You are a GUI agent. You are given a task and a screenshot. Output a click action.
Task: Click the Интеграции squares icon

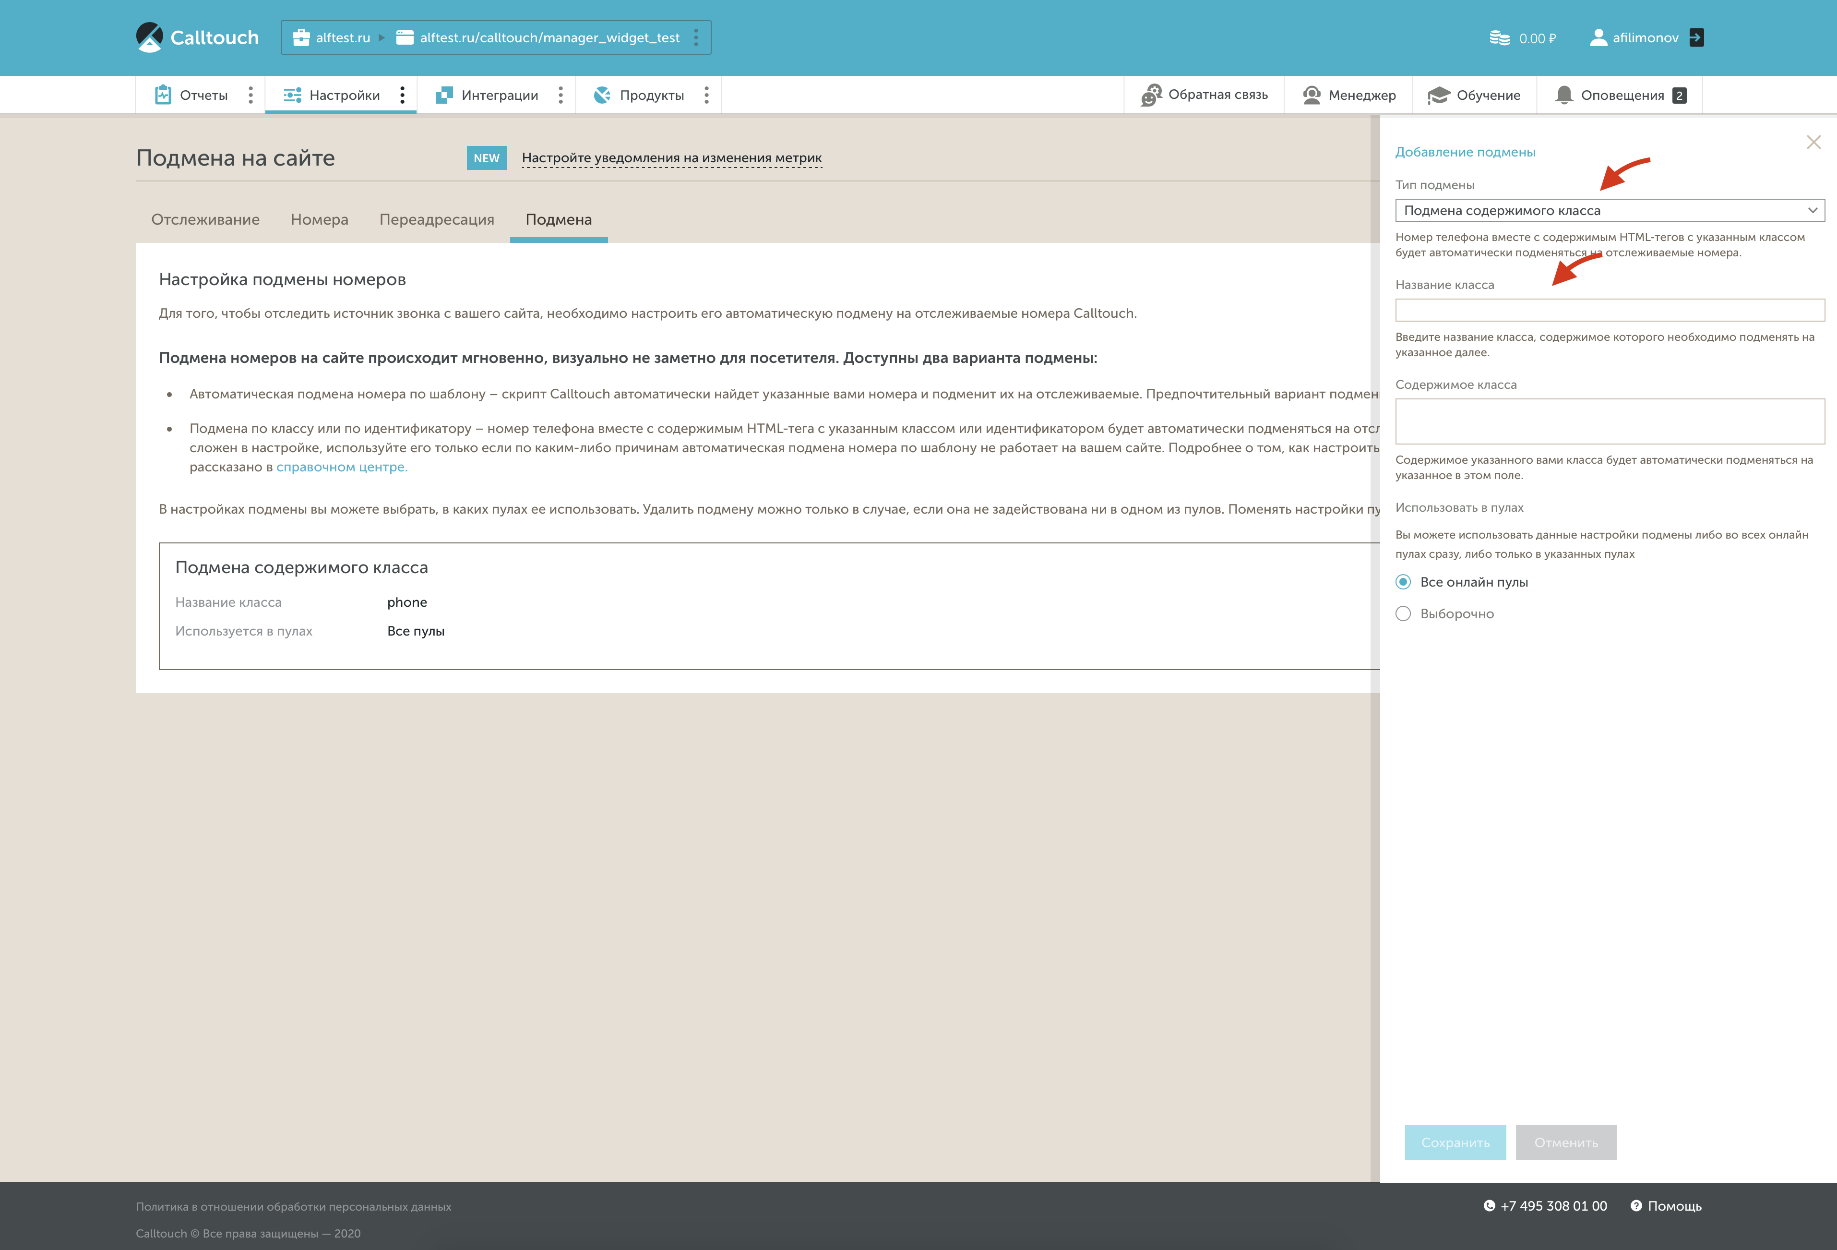click(x=444, y=95)
